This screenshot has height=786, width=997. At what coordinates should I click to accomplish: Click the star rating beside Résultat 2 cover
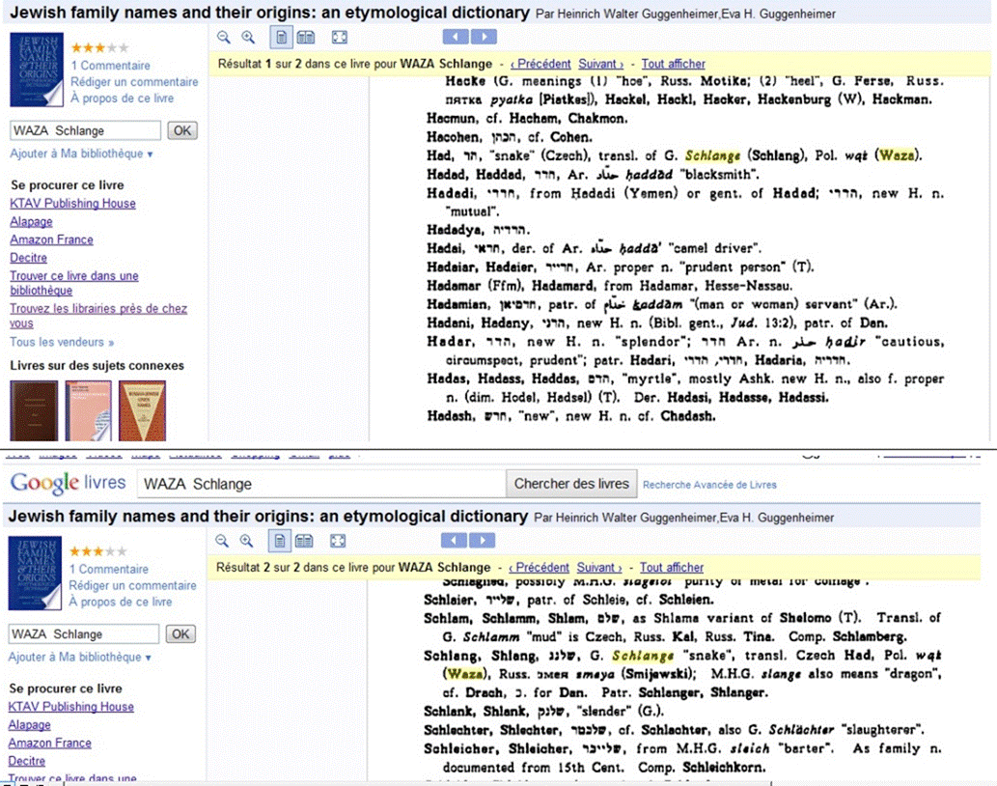point(97,551)
